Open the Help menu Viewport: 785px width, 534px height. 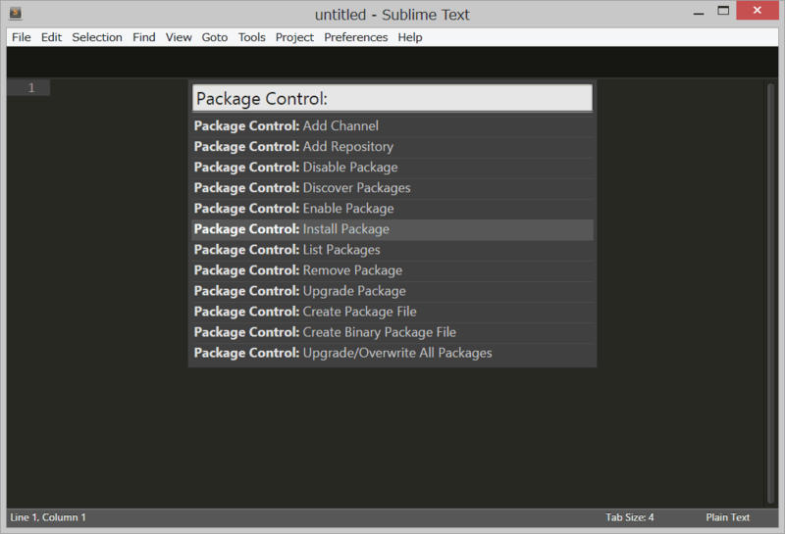(x=409, y=37)
